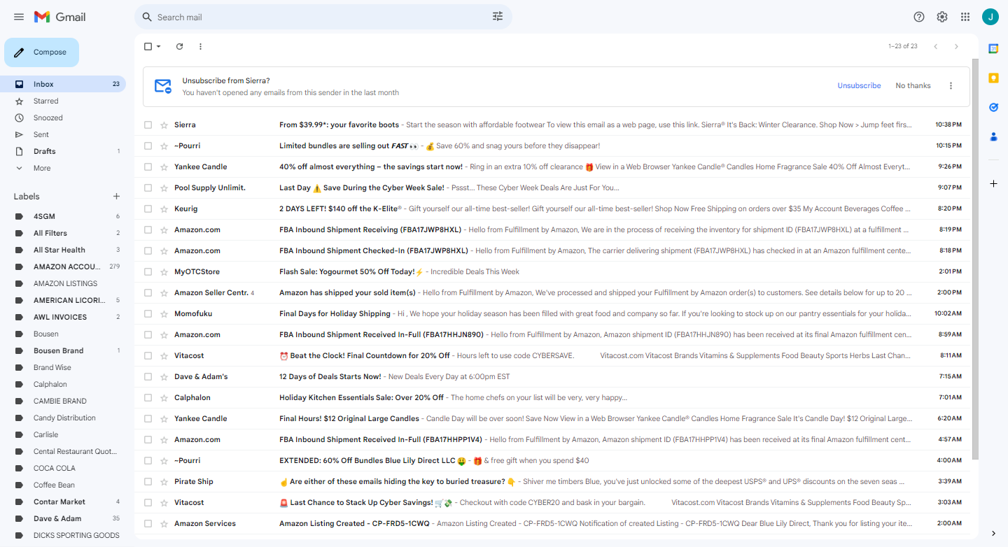Open Flash Sale Yogourmet email

click(x=553, y=271)
